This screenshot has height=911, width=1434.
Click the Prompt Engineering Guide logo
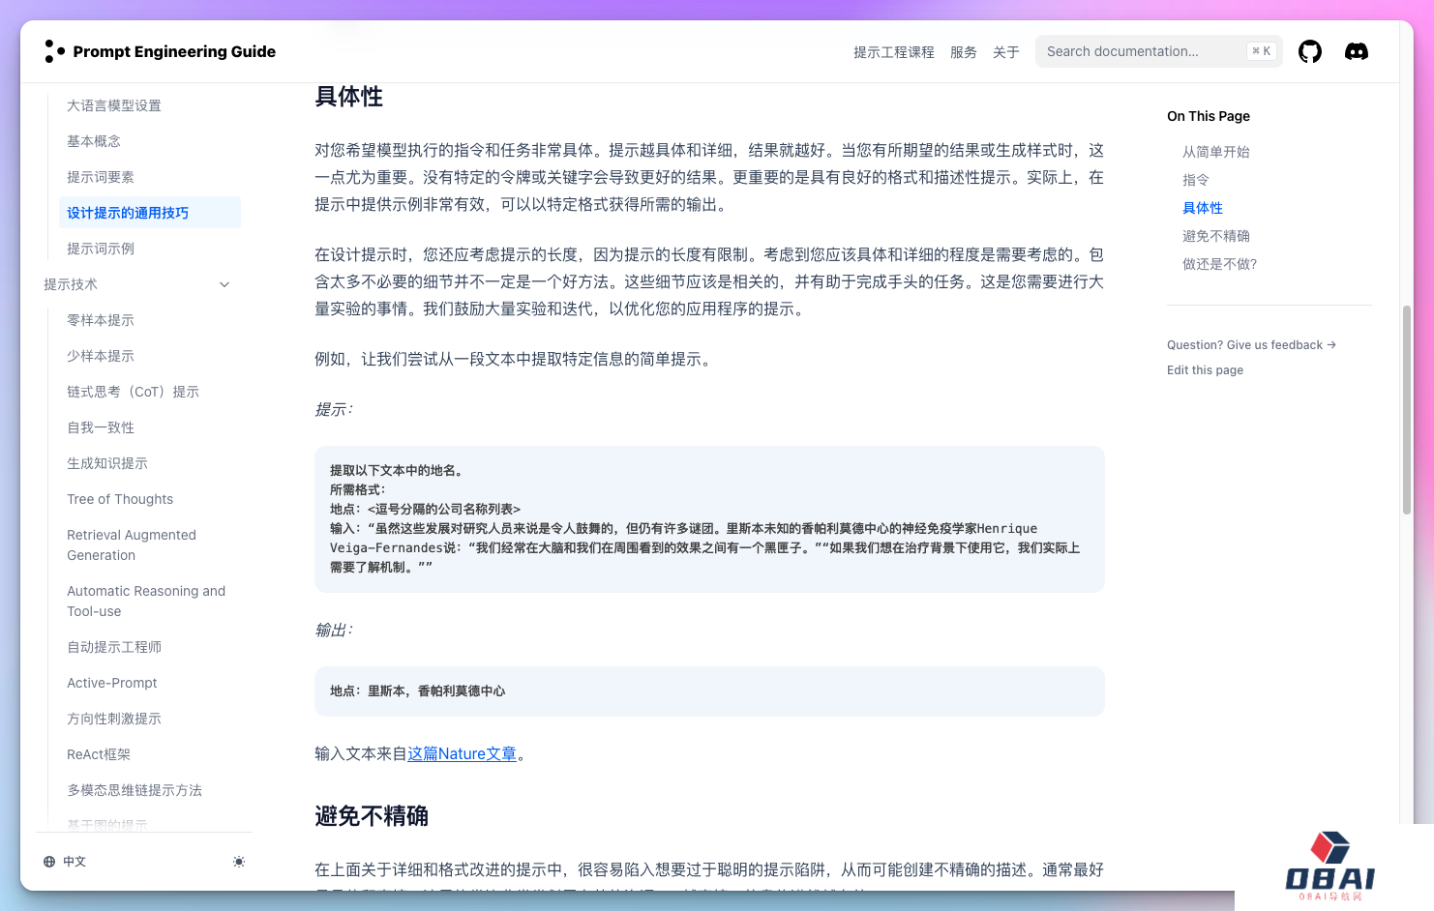tap(161, 51)
